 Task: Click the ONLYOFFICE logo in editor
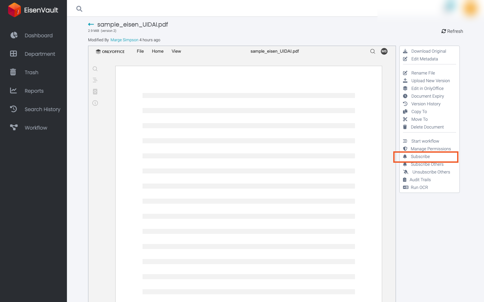click(110, 52)
